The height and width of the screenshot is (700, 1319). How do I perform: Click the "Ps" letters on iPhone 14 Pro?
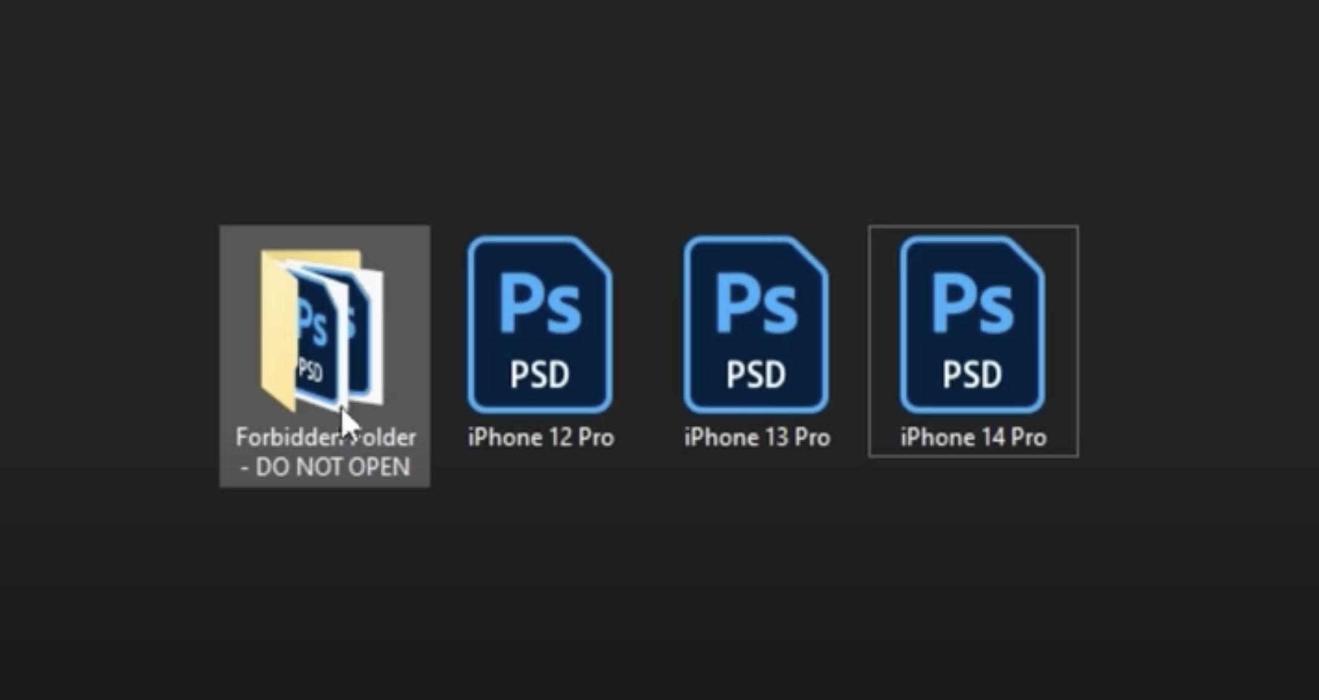[x=973, y=304]
